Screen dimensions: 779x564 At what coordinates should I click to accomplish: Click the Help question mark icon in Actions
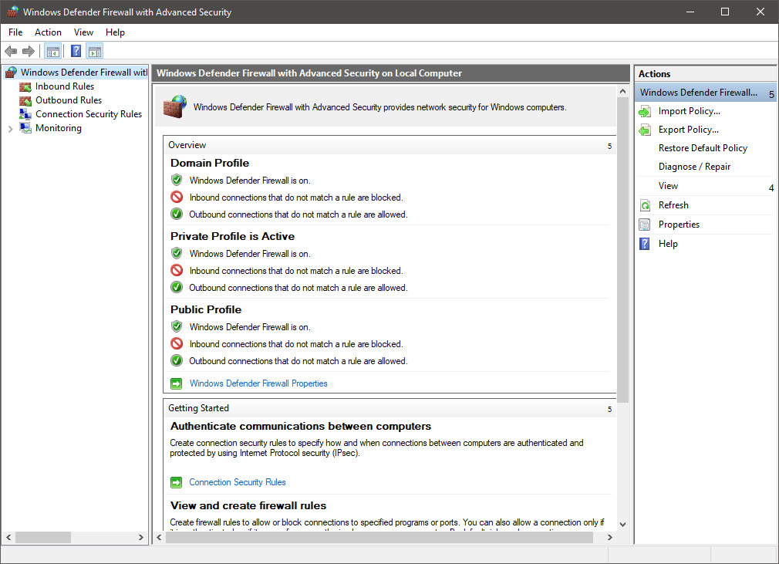(x=645, y=244)
